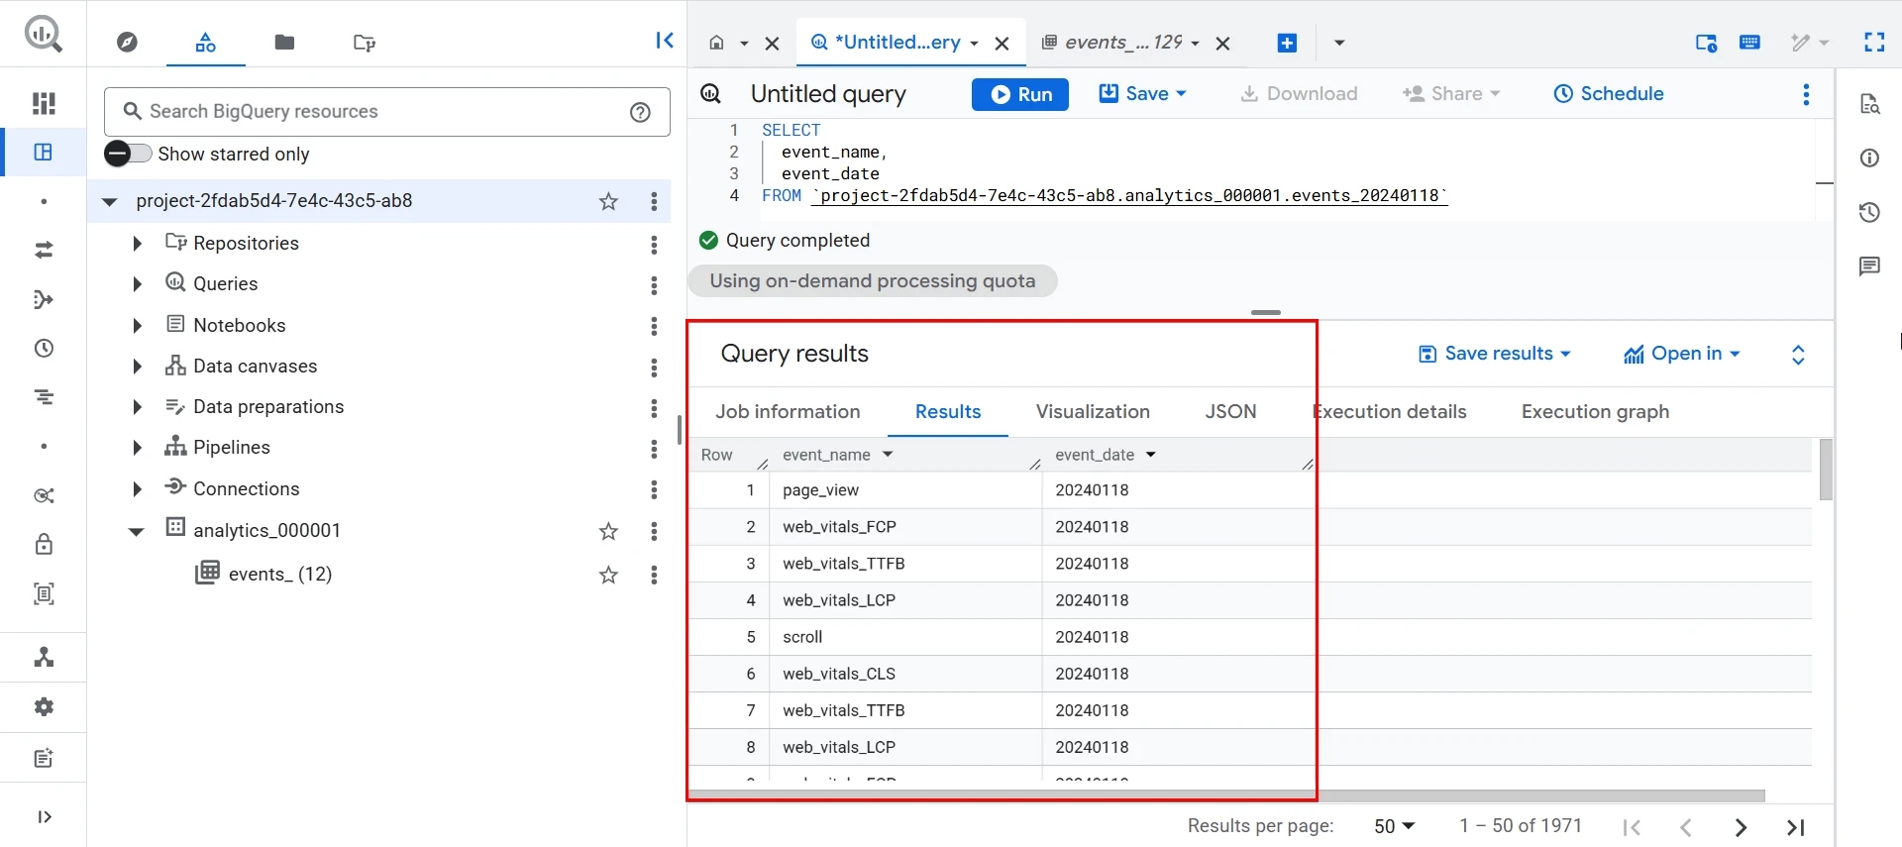
Task: Go to the next page of results
Action: point(1741,827)
